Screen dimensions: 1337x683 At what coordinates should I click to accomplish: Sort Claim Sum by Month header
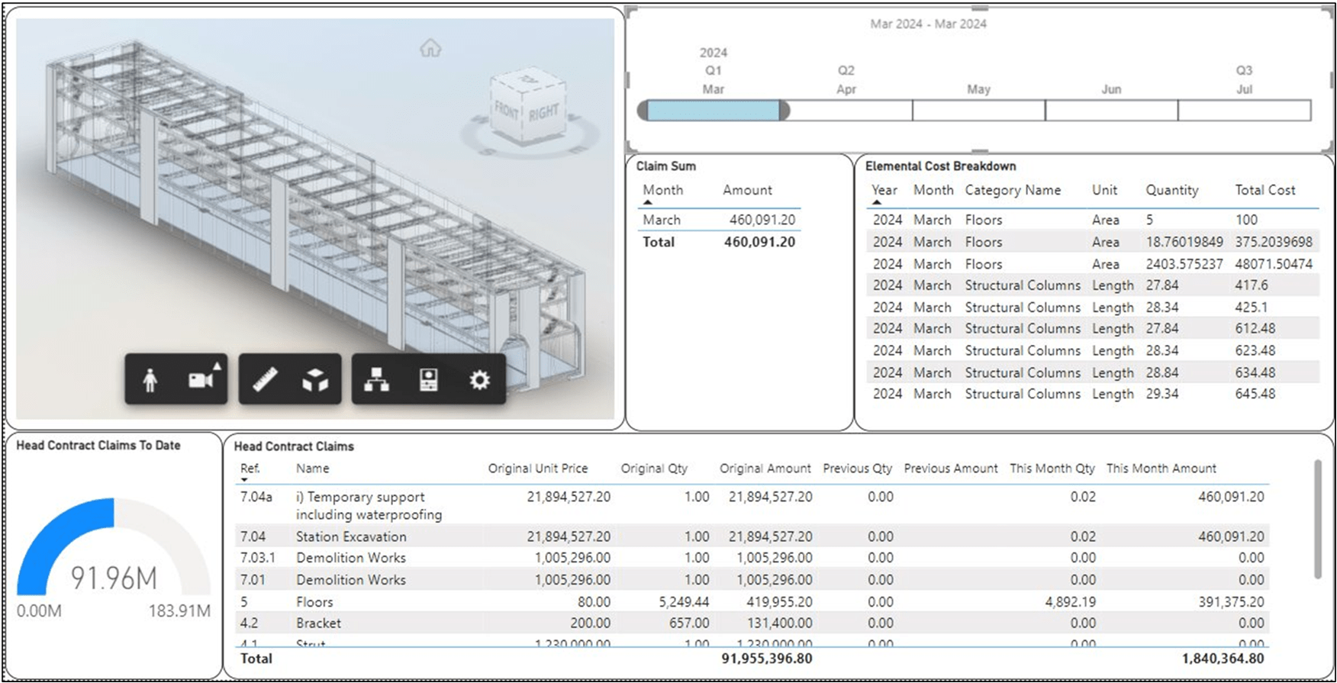(662, 190)
